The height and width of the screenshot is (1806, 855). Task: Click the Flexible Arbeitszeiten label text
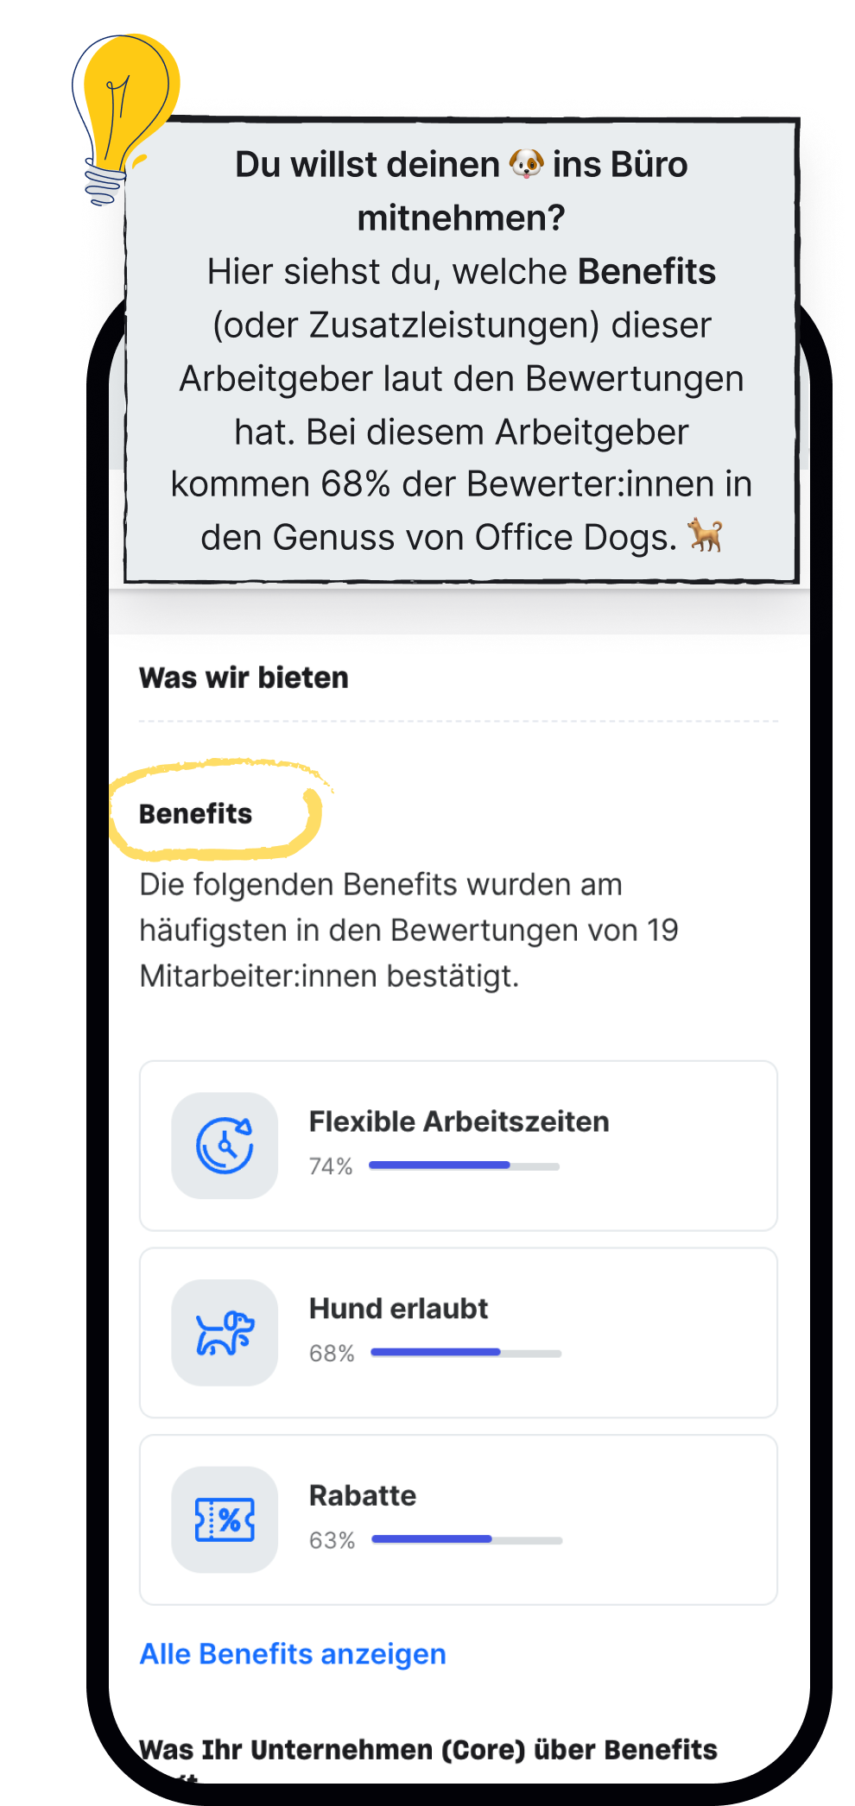[459, 1121]
